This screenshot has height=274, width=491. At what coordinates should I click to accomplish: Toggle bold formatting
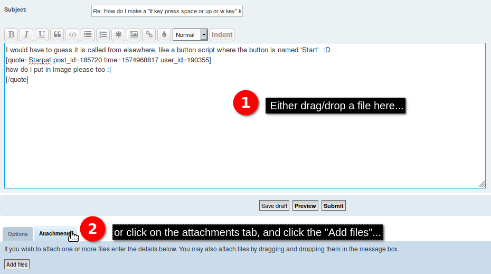tap(11, 35)
